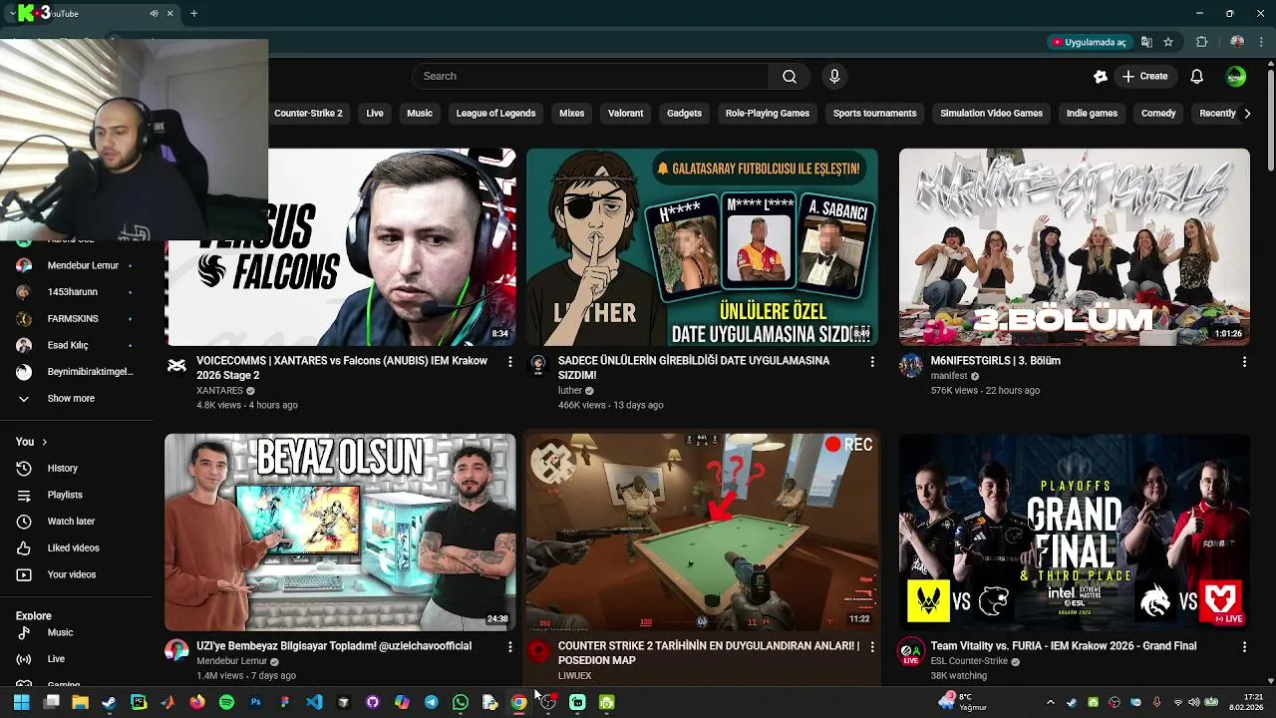Select the League of Legends chip
Screen dimensions: 1276x718
click(x=495, y=114)
